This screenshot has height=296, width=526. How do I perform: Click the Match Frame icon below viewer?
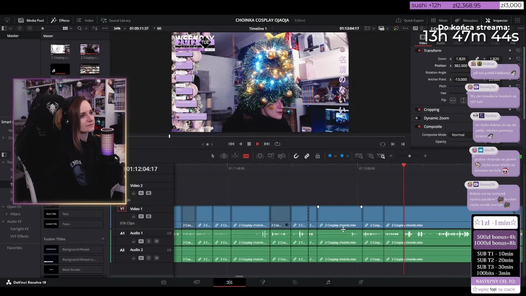[x=383, y=144]
